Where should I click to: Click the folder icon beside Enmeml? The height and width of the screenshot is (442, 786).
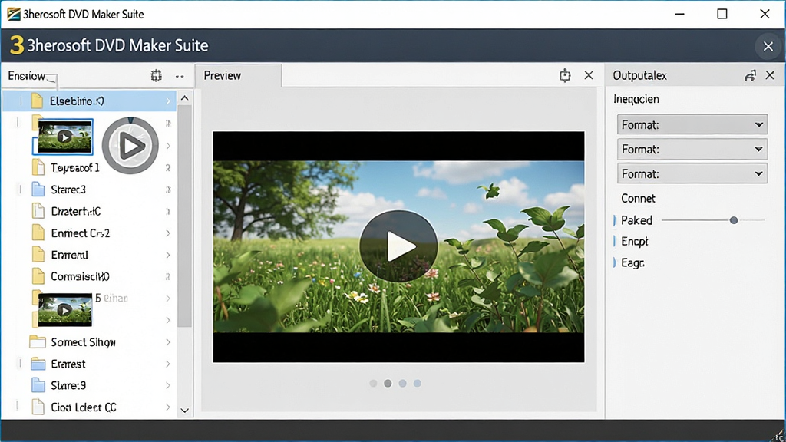38,255
